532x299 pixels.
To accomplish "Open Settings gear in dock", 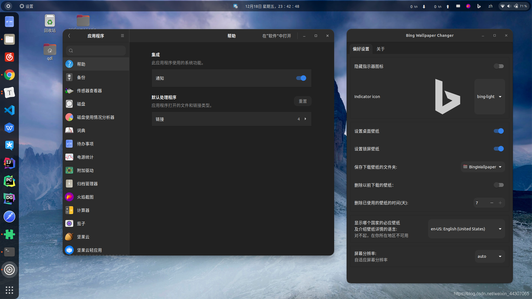I will (x=9, y=270).
